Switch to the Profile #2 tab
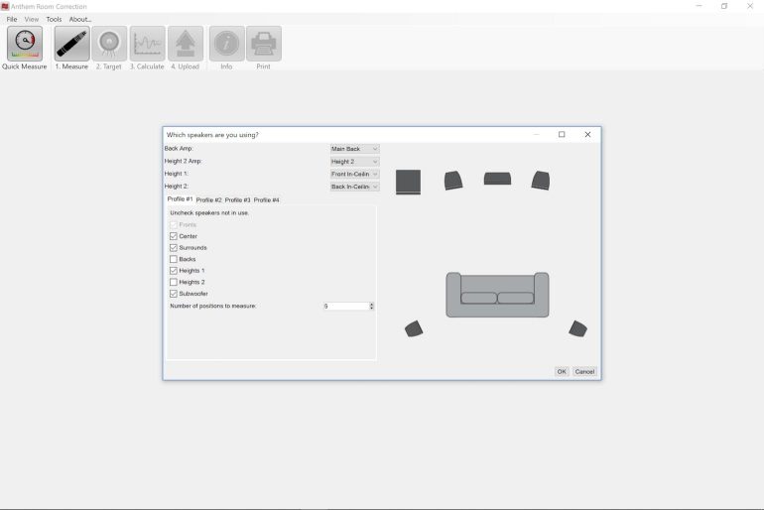Viewport: 764px width, 510px height. click(x=208, y=200)
